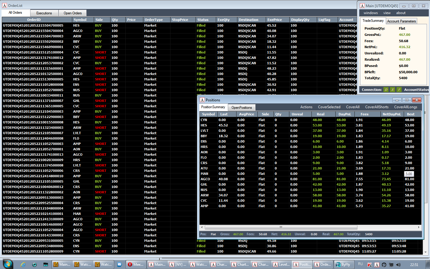Click the green X connection indicator

(392, 90)
